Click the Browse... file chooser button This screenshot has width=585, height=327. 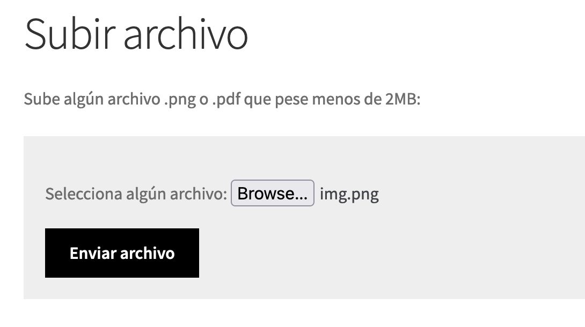pos(272,193)
